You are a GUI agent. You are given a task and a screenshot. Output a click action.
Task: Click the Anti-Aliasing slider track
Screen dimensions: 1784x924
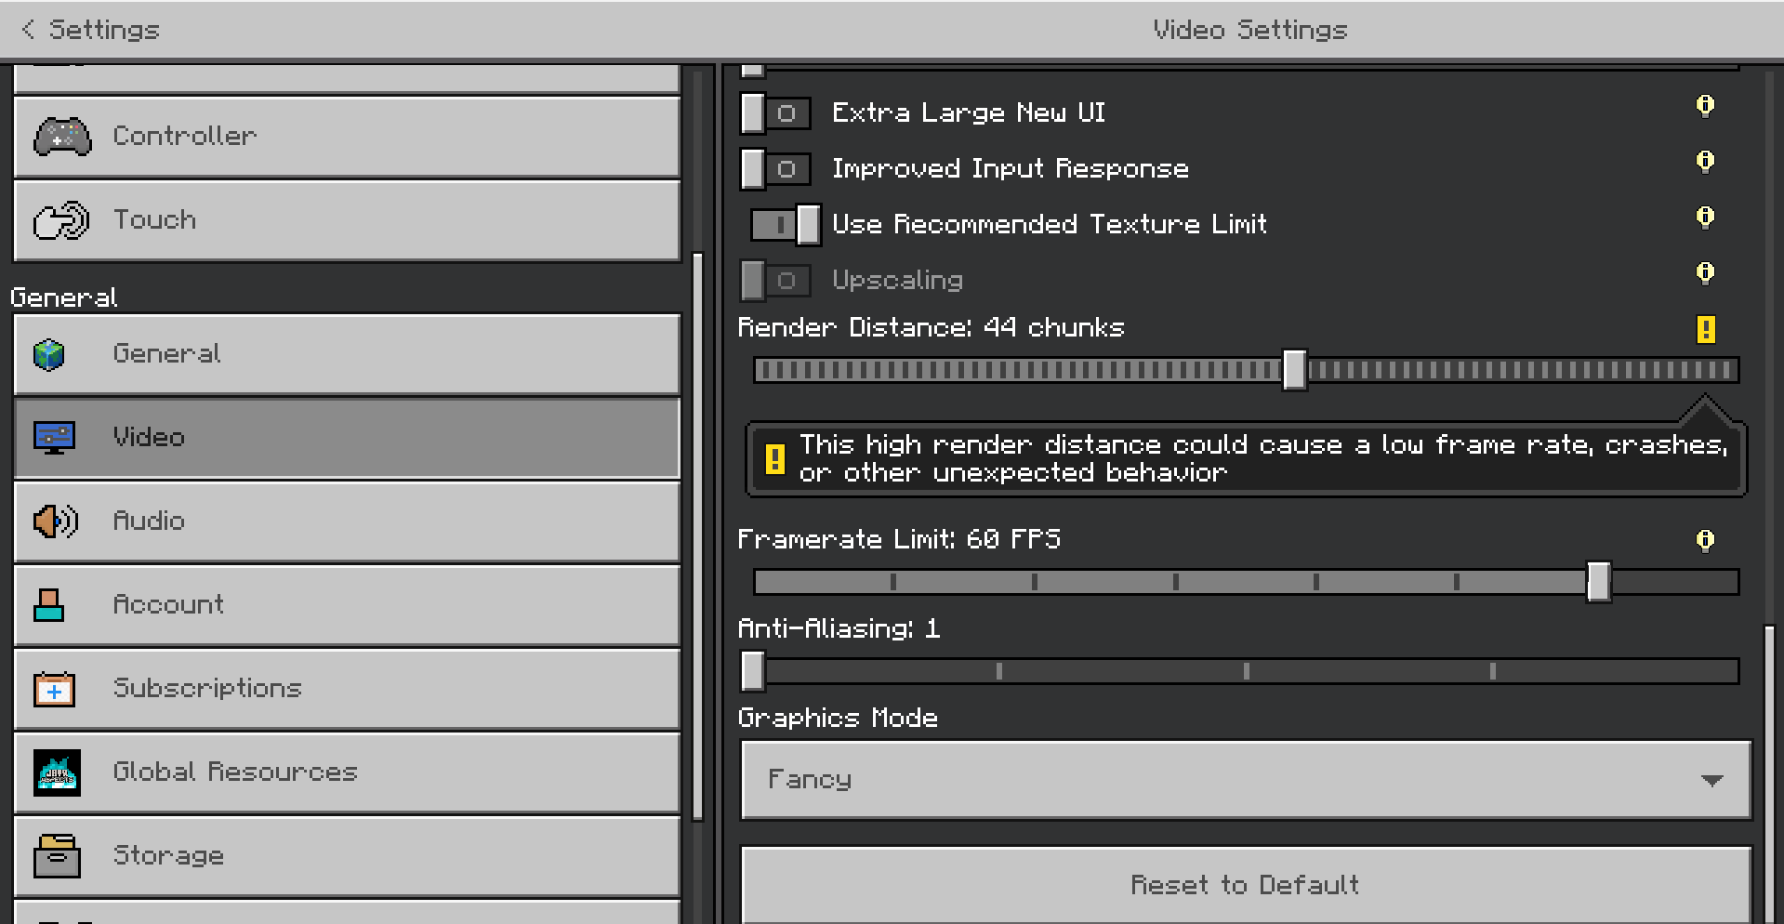coord(1246,672)
